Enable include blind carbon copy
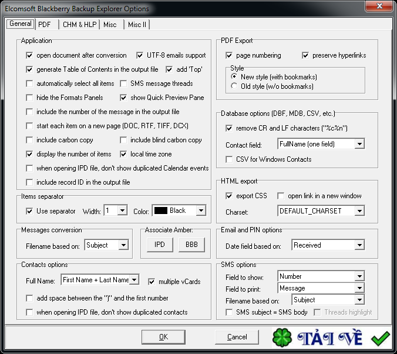Viewport: 397px width, 354px height. pyautogui.click(x=123, y=140)
